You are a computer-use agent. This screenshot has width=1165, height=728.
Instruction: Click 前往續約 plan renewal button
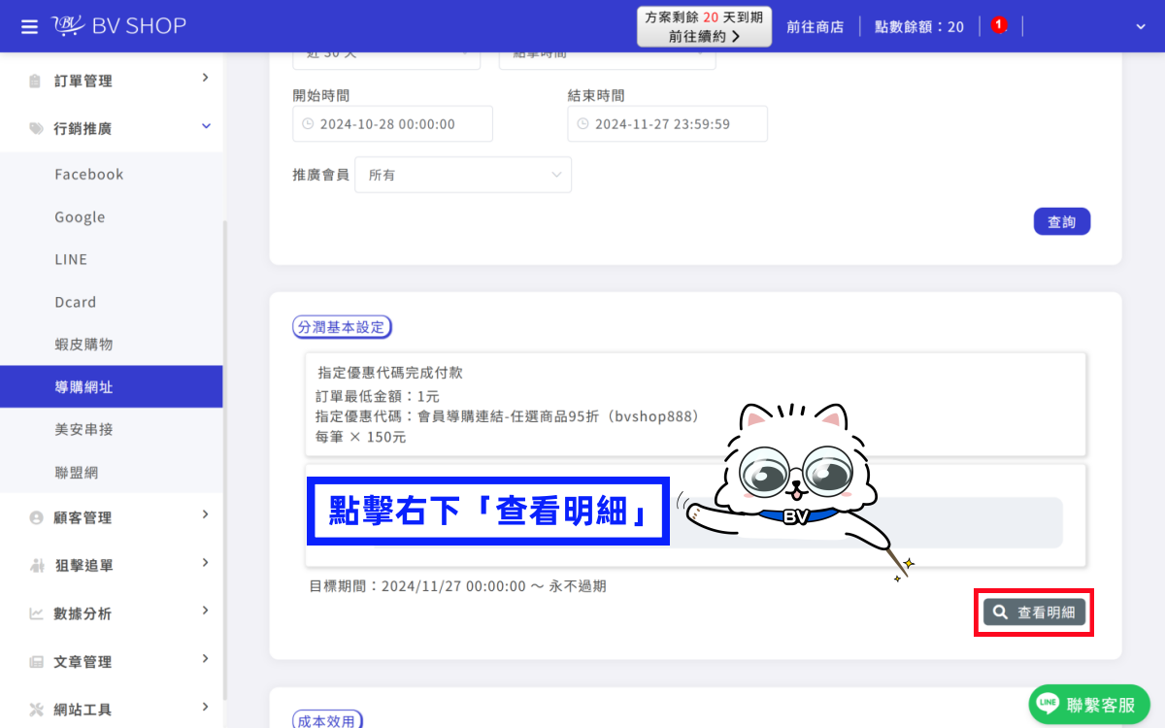(x=705, y=26)
